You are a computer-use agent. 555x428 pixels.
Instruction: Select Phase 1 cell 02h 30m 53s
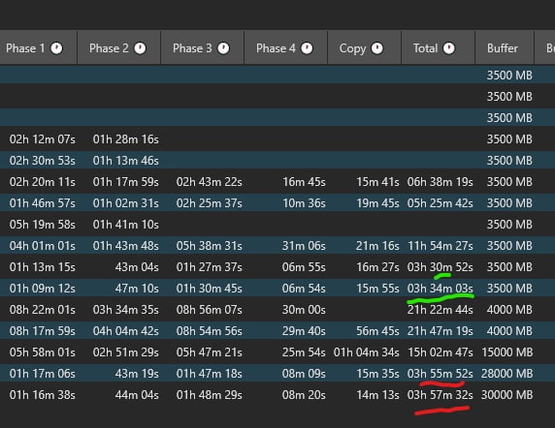[x=43, y=161]
